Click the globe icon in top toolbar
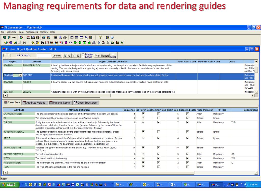 point(107,38)
